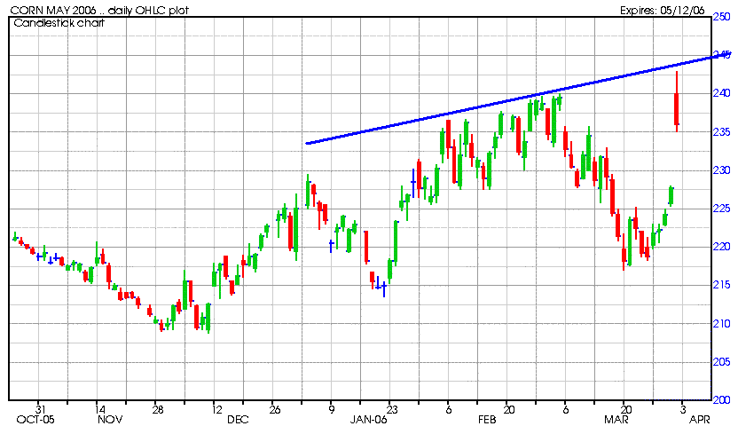Click the final red candlestick below the trendline

pos(676,102)
